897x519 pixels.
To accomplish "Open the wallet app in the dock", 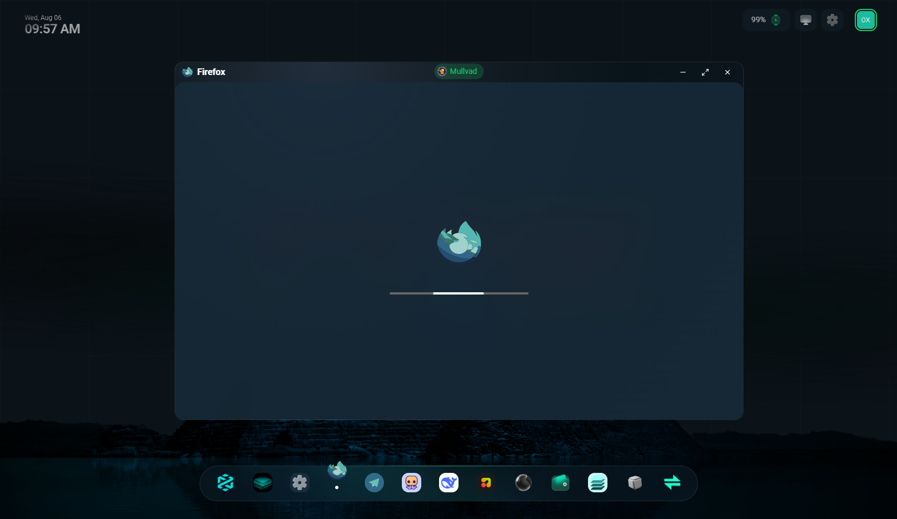I will pos(560,483).
